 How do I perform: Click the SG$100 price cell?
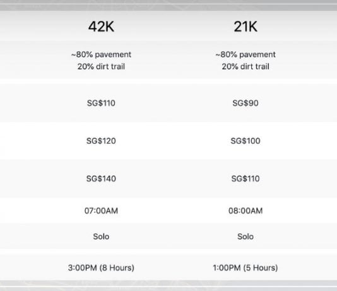[245, 141]
